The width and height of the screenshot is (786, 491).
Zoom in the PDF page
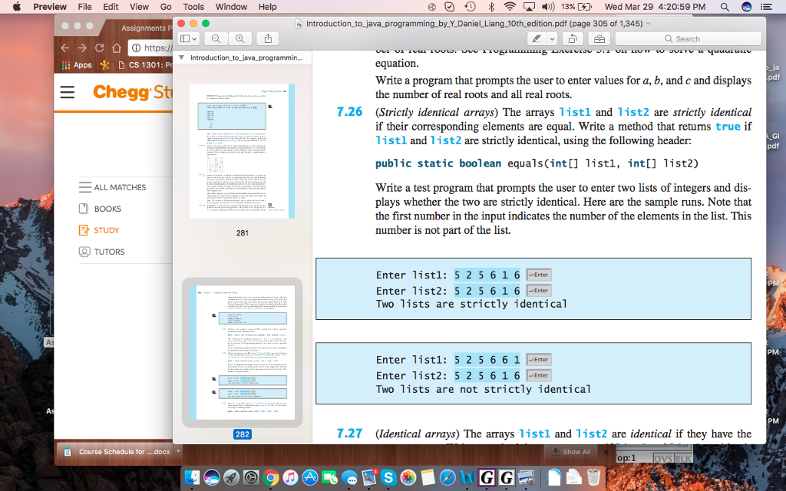pos(240,38)
